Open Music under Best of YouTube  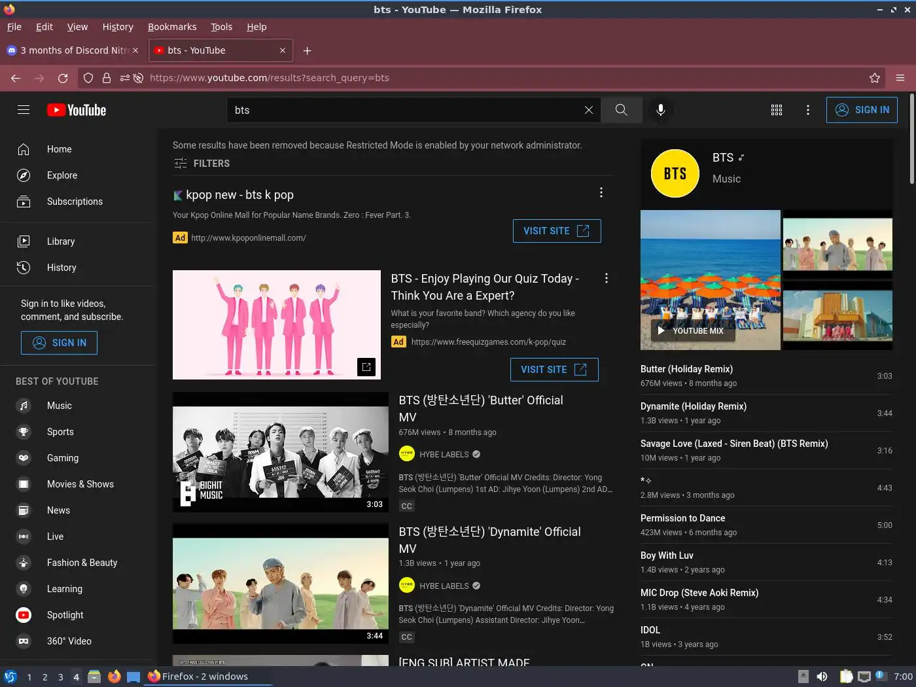(77, 406)
